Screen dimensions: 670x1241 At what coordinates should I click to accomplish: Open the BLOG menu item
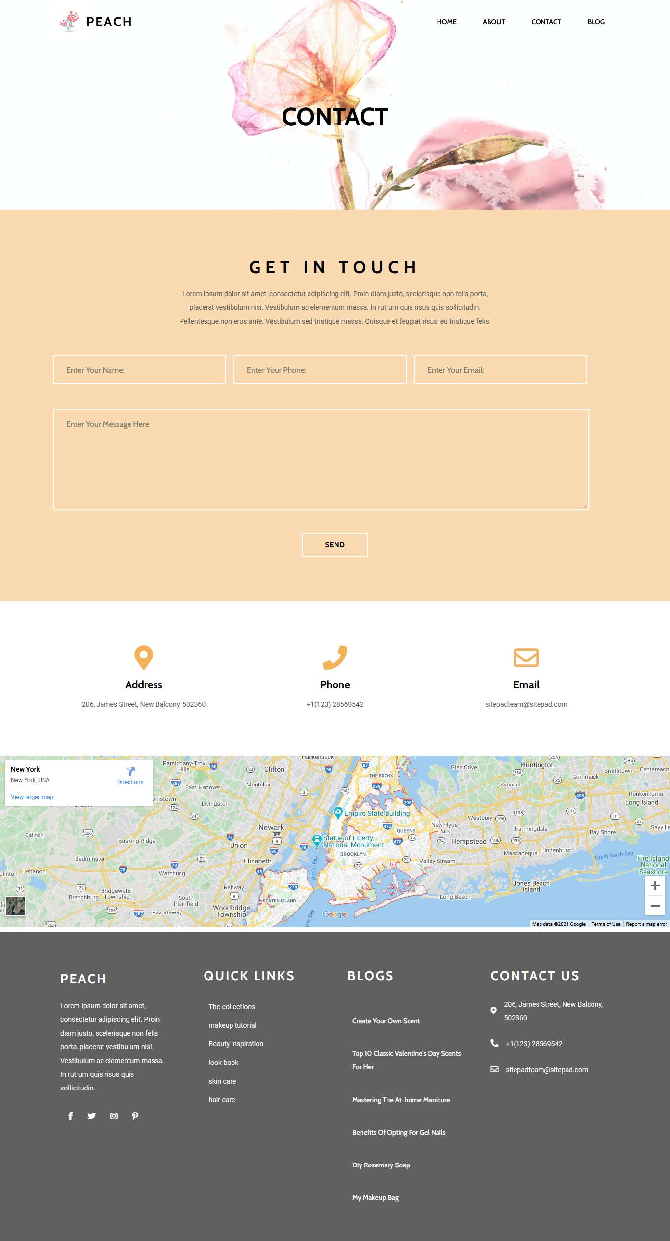595,22
